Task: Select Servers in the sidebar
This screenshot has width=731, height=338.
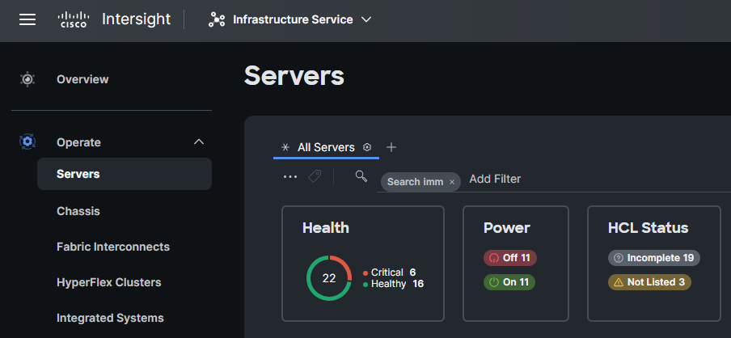Action: (125, 174)
